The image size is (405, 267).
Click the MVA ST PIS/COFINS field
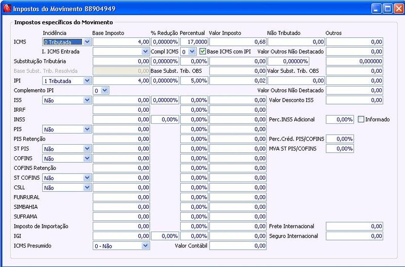[x=340, y=149]
